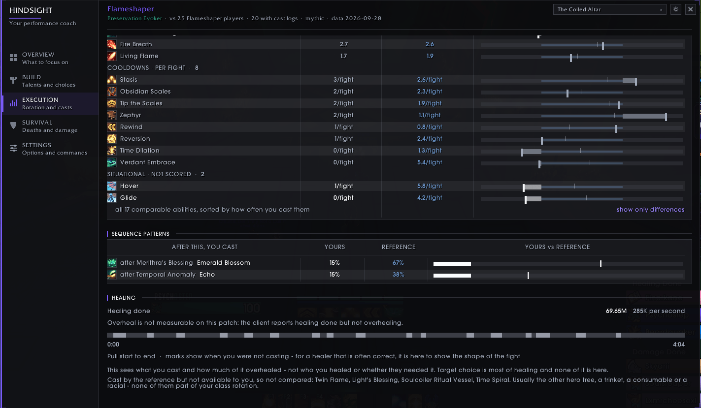The image size is (701, 408).
Task: Click the Hover ability icon
Action: pyautogui.click(x=112, y=186)
